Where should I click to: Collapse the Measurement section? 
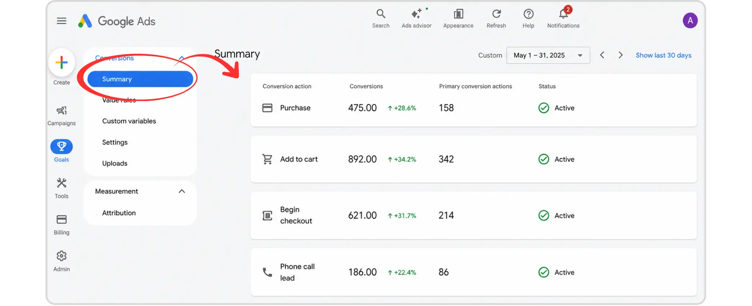point(182,191)
